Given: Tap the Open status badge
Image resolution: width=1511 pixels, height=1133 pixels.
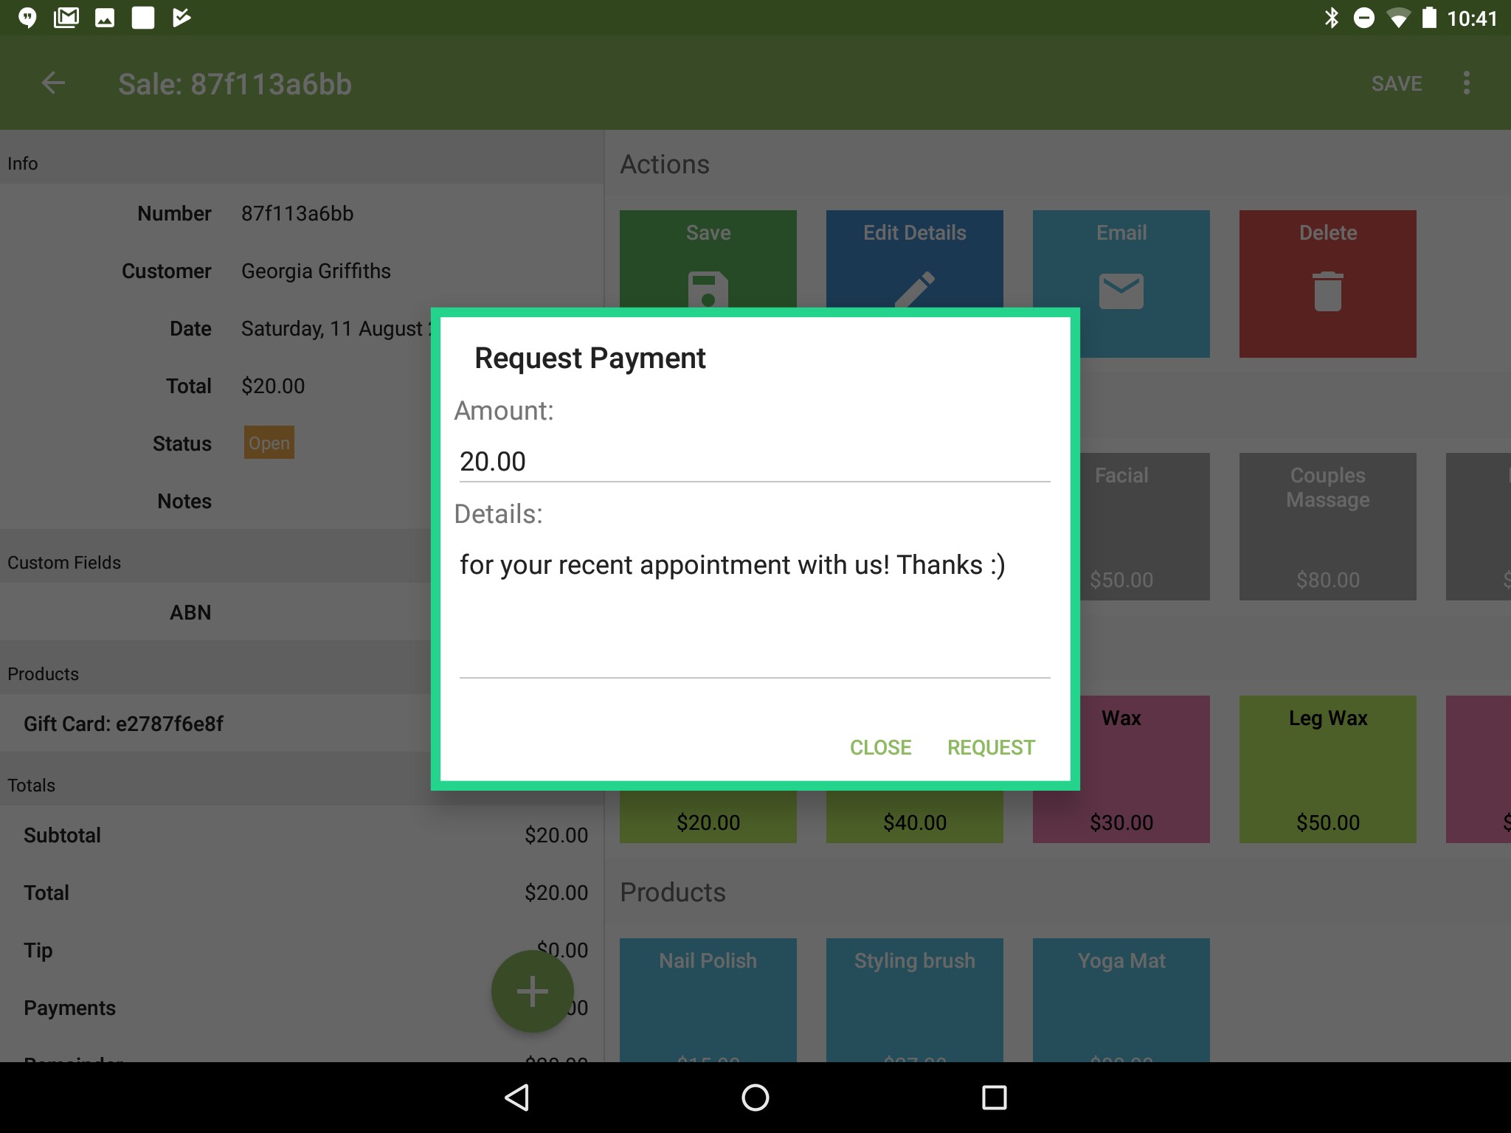Looking at the screenshot, I should pos(269,443).
